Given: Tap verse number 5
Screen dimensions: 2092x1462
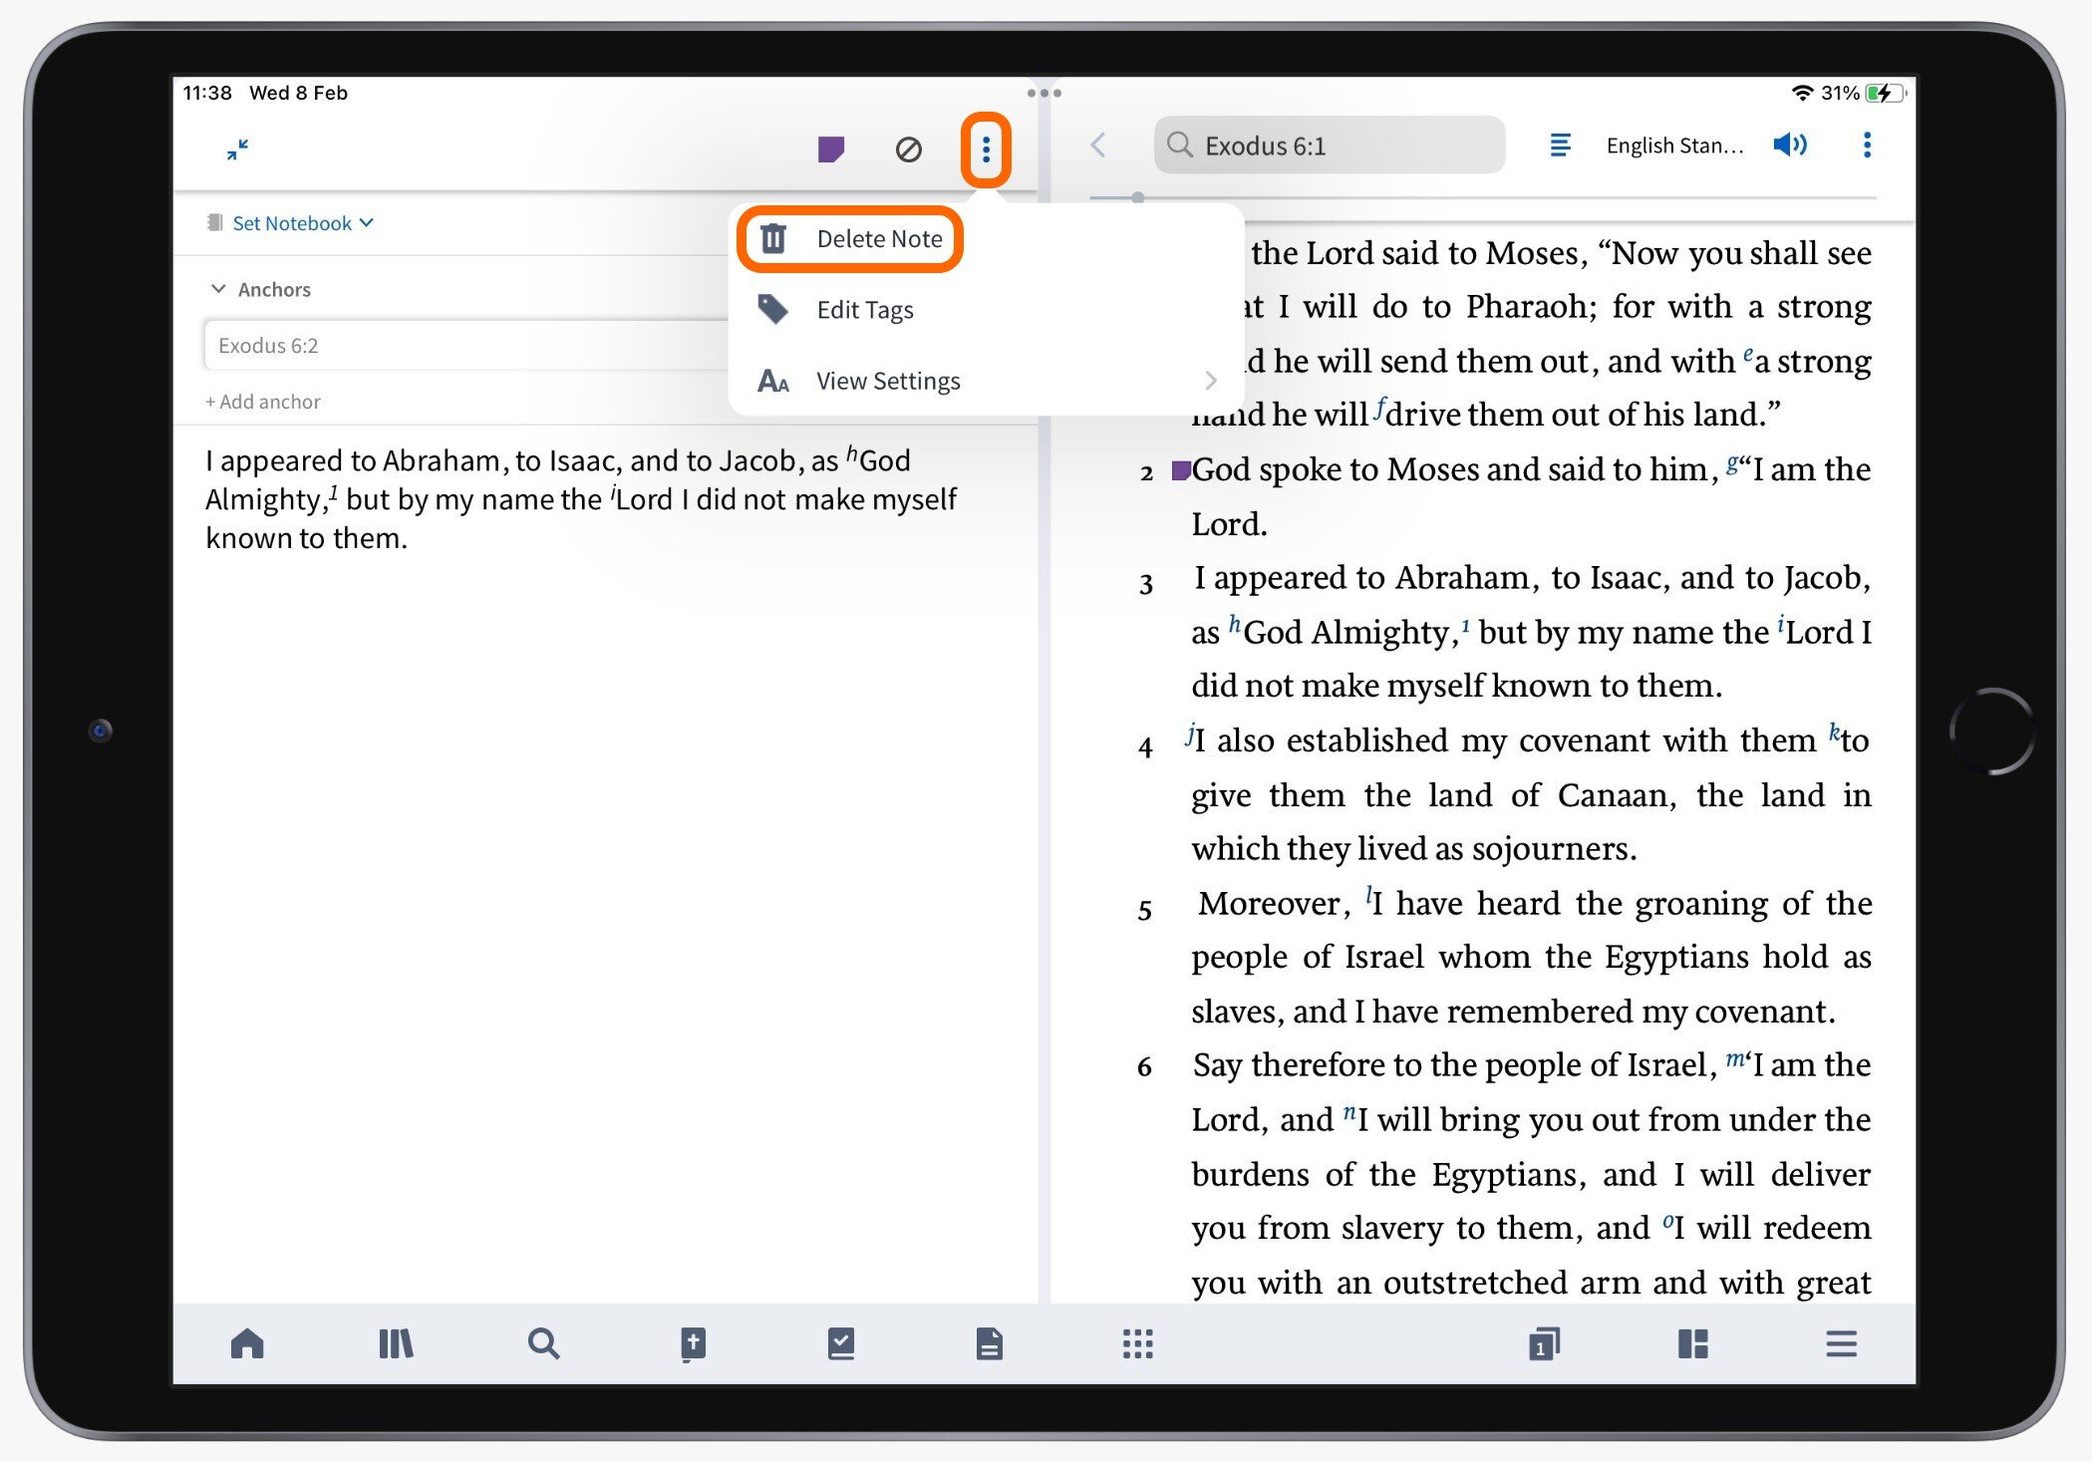Looking at the screenshot, I should (x=1145, y=909).
